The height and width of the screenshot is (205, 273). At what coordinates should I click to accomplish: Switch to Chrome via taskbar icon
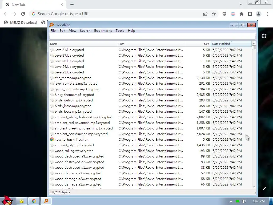(34, 201)
